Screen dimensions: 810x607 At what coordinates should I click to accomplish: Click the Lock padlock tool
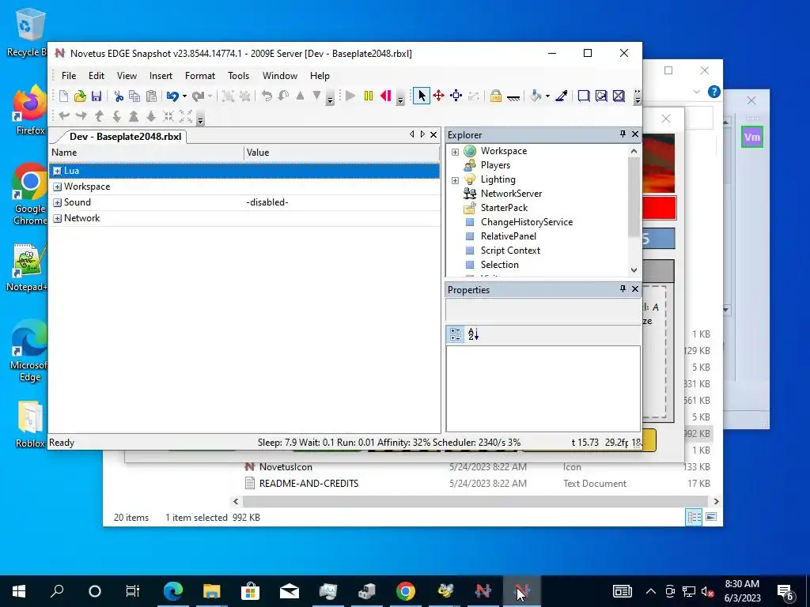[495, 96]
